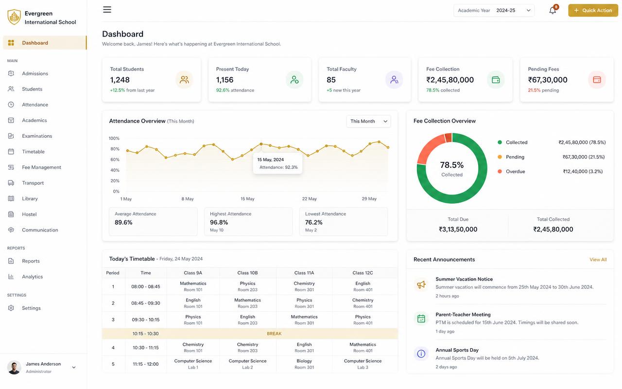Screen dimensions: 622x389
Task: Click the Total Students 1,248 figure
Action: (x=120, y=80)
